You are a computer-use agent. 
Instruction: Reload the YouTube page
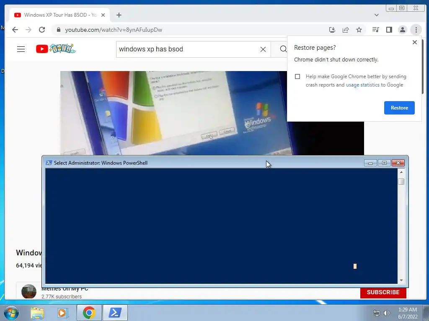click(42, 30)
